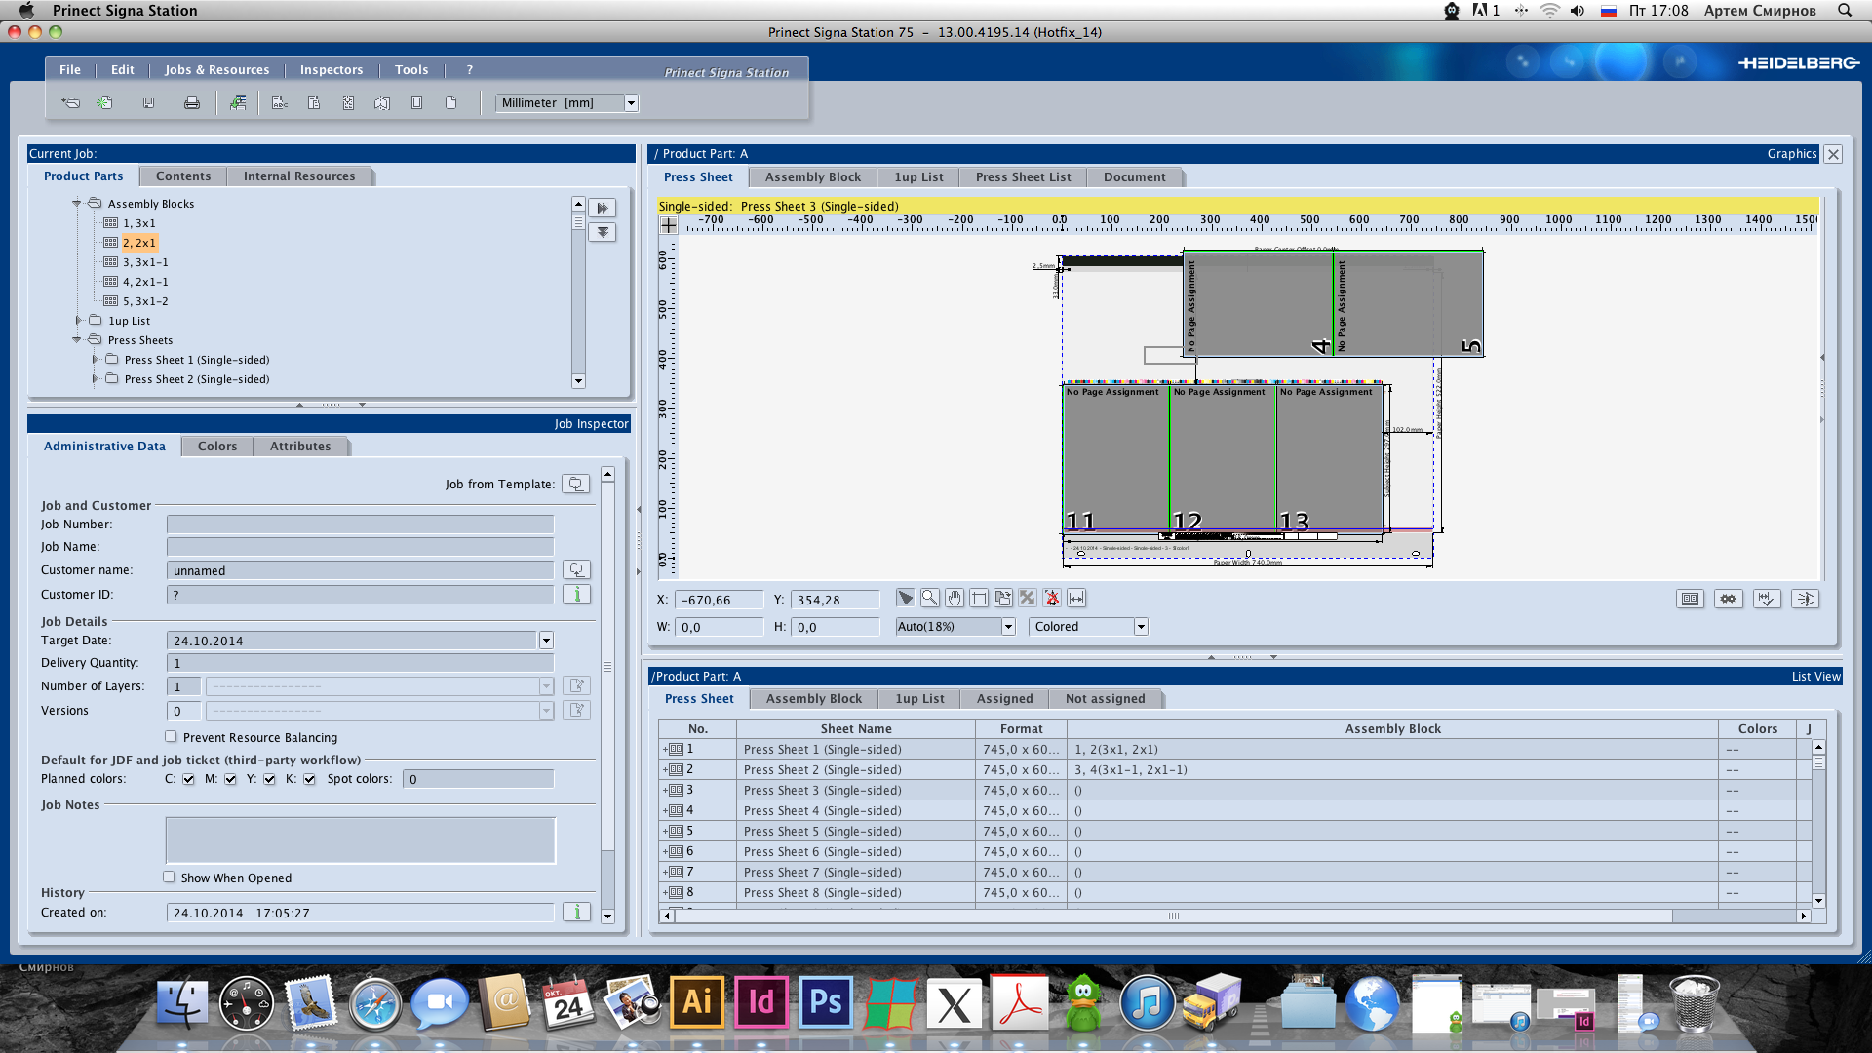This screenshot has height=1053, width=1872.
Task: Click the import job toolbar icon with green arrow
Action: pos(237,102)
